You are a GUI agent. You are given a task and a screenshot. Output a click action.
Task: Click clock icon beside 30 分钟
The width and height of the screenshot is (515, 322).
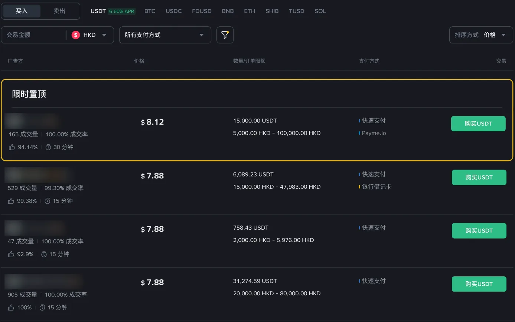pyautogui.click(x=48, y=147)
